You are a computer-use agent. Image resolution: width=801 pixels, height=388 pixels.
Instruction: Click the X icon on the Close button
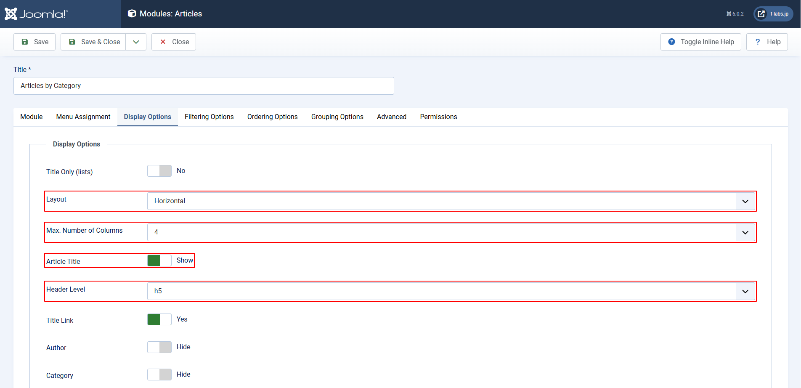[163, 42]
